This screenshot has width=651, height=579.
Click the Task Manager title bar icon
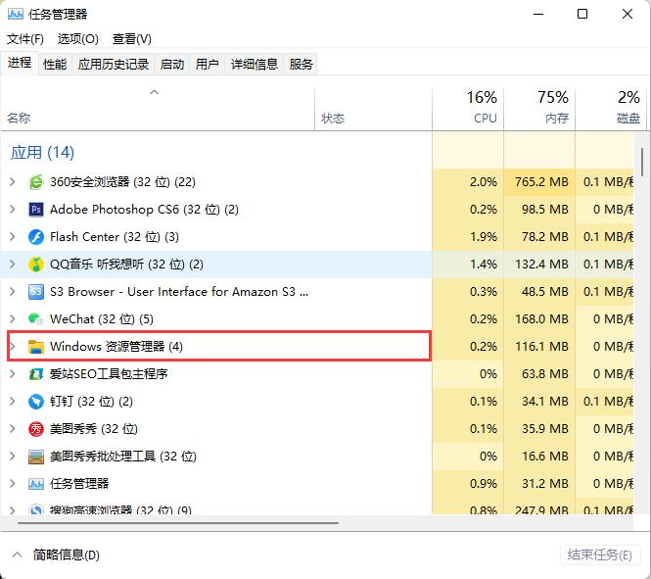[16, 14]
